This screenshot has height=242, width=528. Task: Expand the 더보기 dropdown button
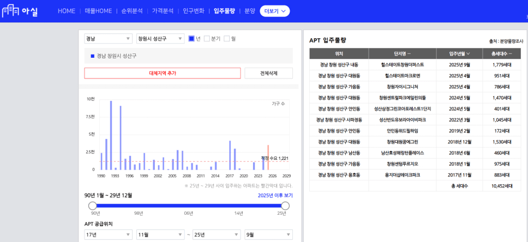tap(275, 11)
